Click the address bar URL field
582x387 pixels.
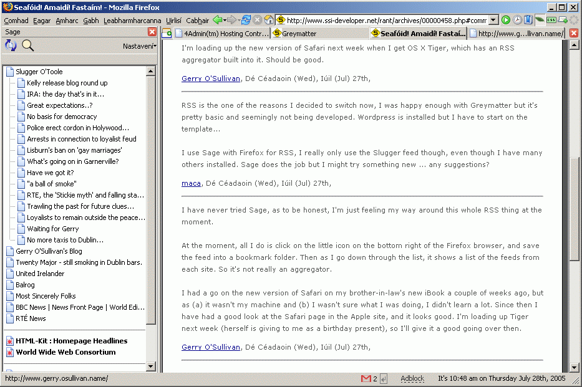pos(386,20)
